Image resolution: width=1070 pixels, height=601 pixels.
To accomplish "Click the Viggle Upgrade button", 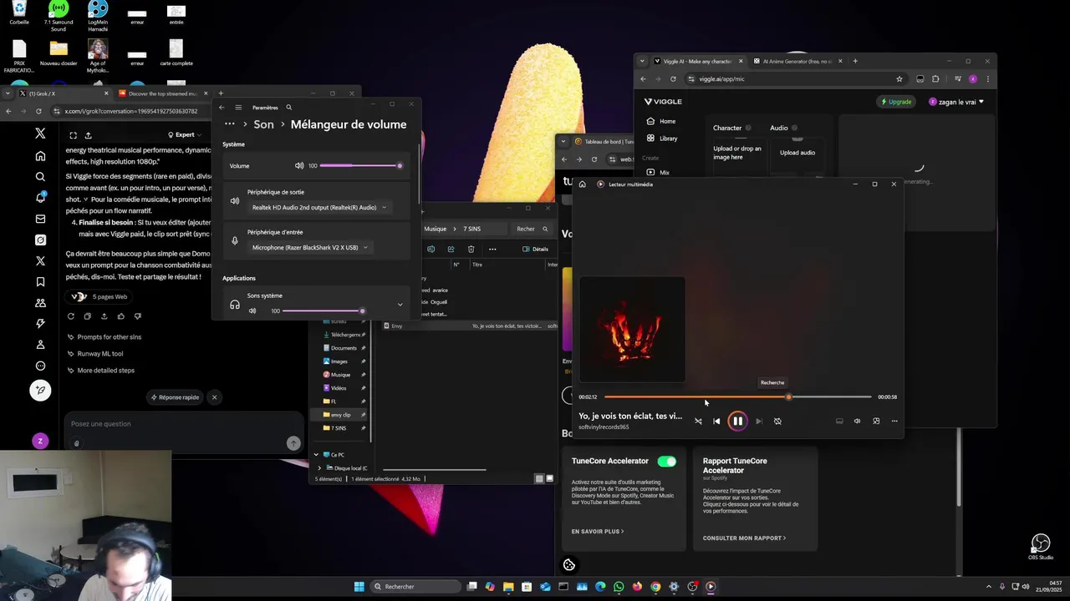I will tap(895, 102).
